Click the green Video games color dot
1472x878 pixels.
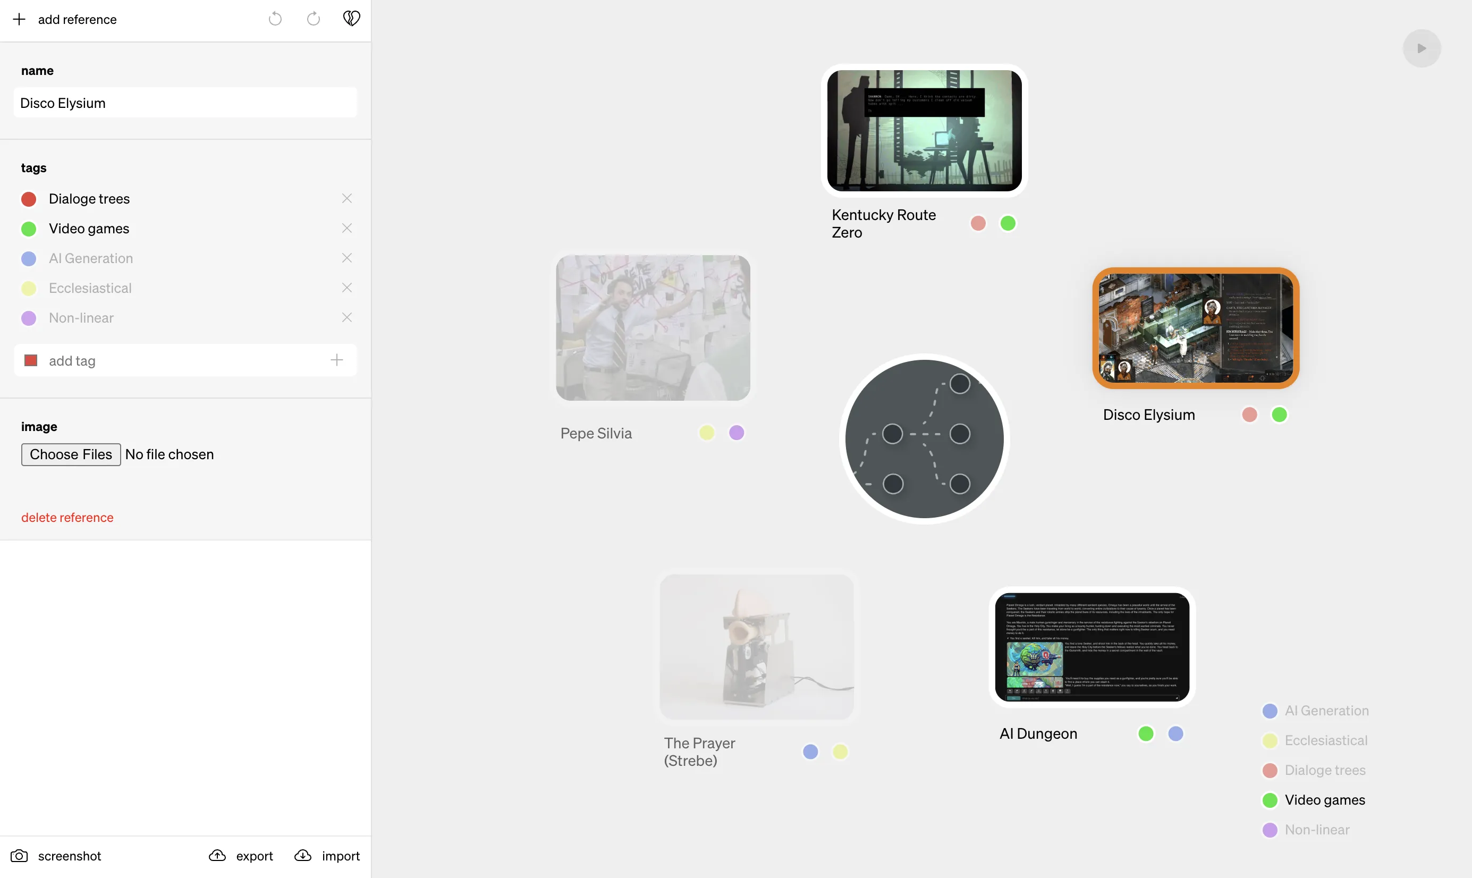point(29,229)
